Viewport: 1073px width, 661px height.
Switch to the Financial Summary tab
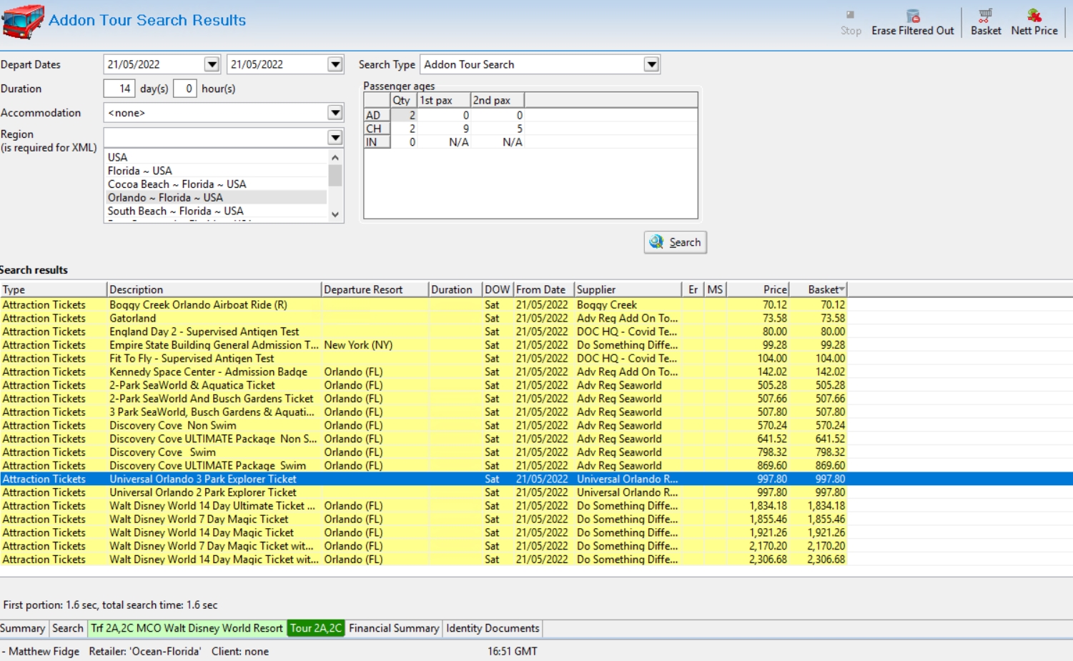[x=393, y=628]
